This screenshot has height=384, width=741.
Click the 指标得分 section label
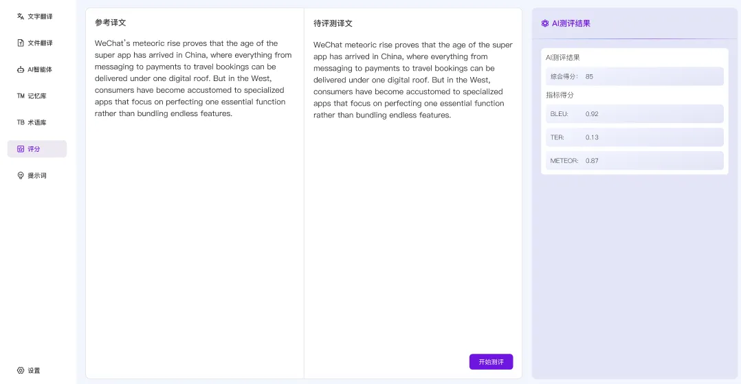coord(560,95)
